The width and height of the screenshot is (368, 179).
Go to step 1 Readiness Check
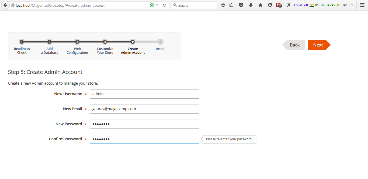[22, 42]
